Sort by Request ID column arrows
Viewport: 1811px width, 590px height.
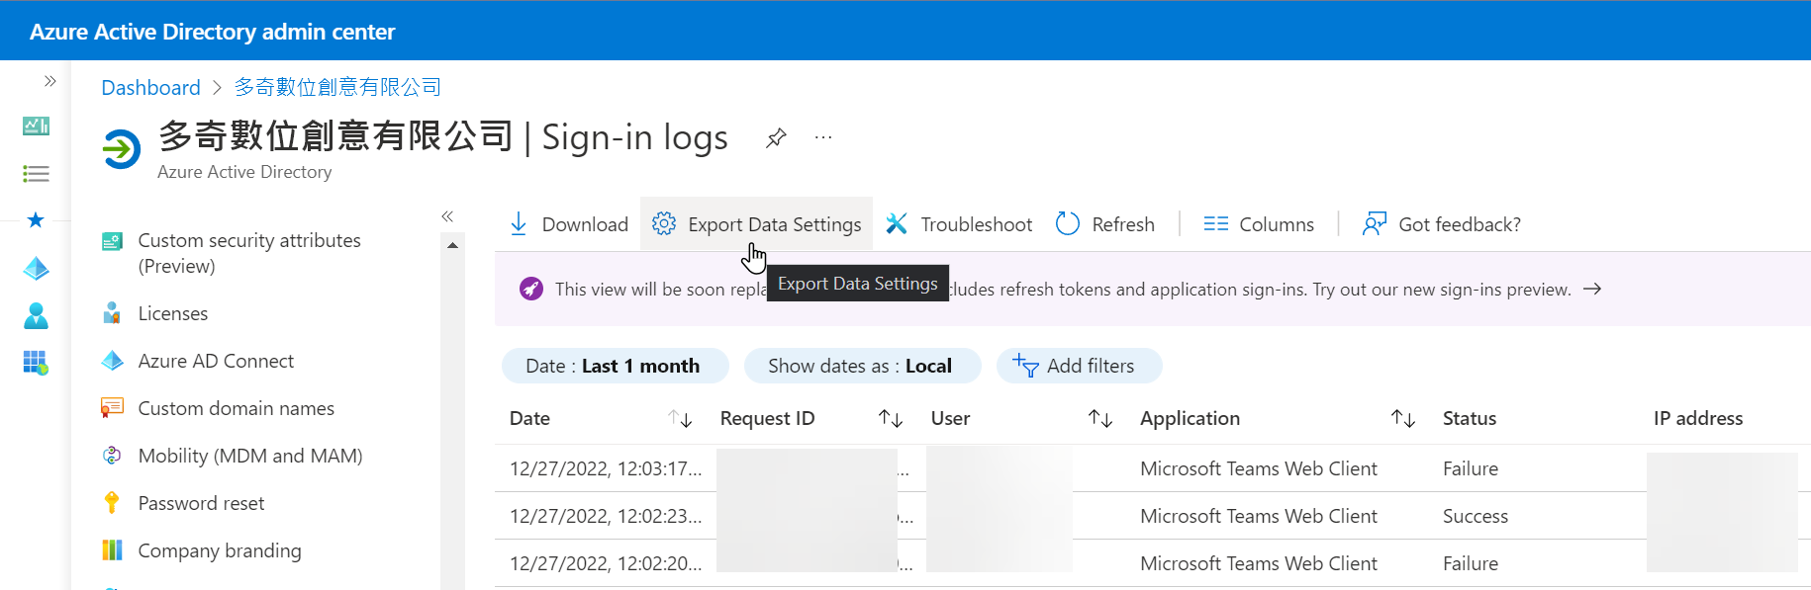pos(891,419)
